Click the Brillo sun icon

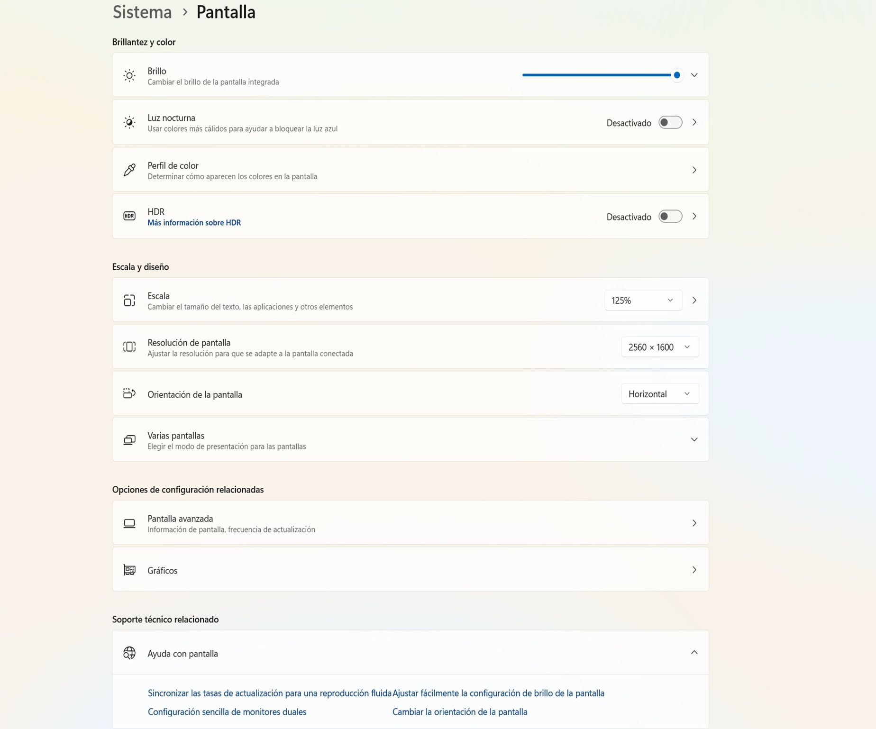click(x=129, y=75)
